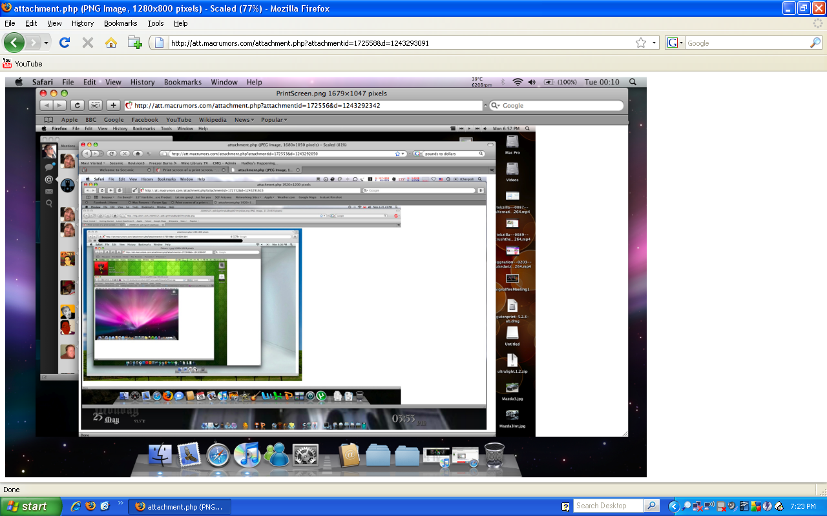The image size is (827, 516).
Task: Click the Safari compass icon in the Dock
Action: (218, 455)
